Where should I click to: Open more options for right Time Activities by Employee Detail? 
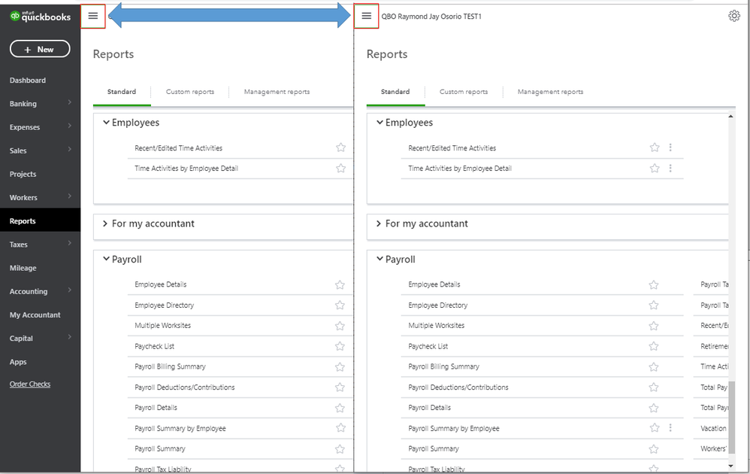coord(670,169)
